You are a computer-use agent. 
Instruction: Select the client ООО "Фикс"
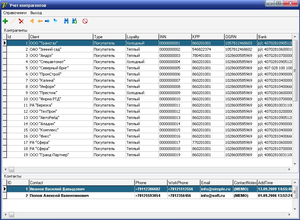[x=61, y=136]
